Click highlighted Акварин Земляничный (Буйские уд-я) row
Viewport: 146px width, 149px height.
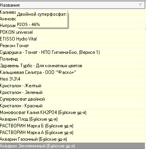pos(72,146)
